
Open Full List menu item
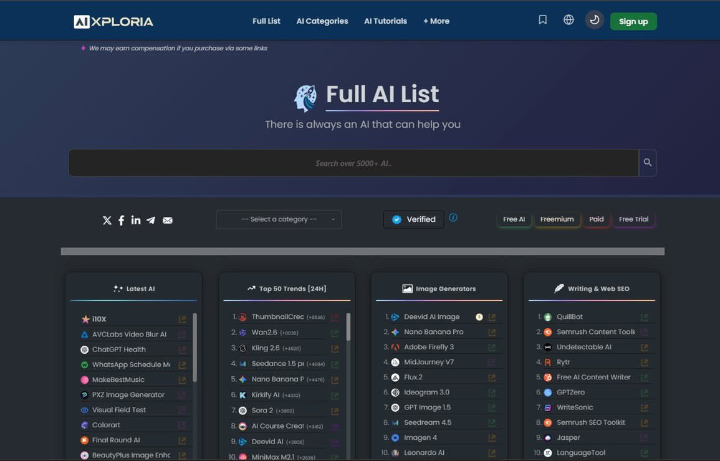pyautogui.click(x=266, y=21)
